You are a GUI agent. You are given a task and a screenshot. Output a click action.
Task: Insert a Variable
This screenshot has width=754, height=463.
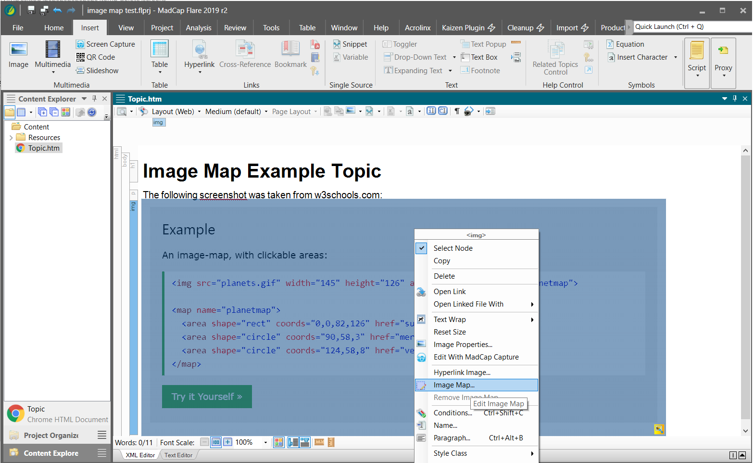pos(351,57)
